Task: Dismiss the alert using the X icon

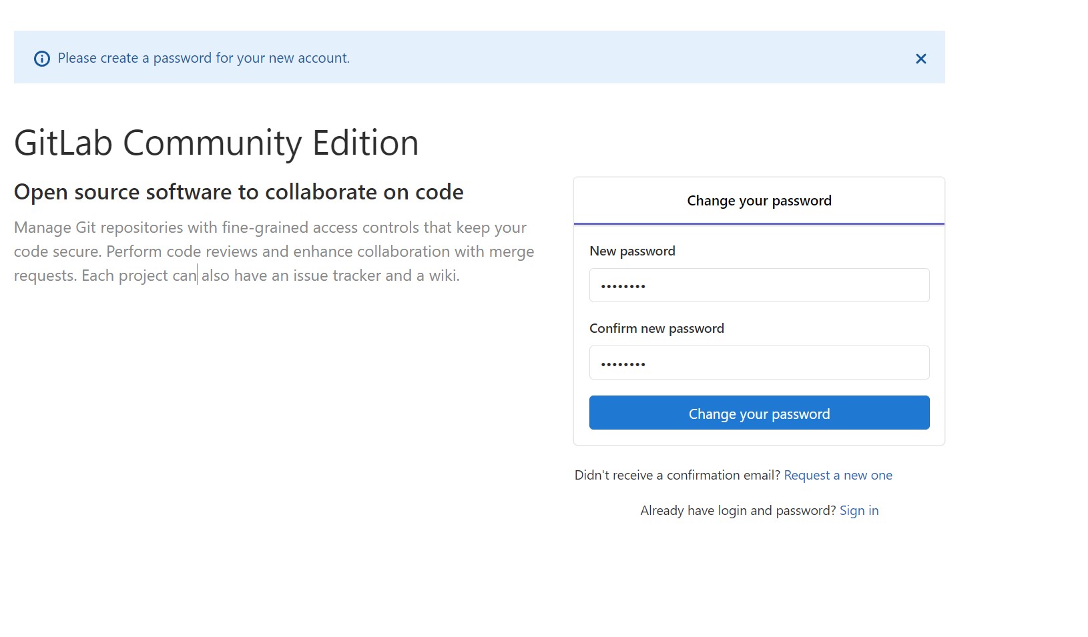Action: pos(920,59)
